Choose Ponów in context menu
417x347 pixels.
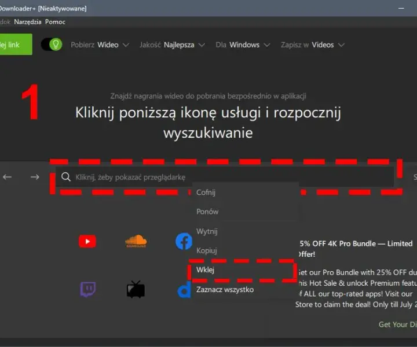[x=245, y=212]
